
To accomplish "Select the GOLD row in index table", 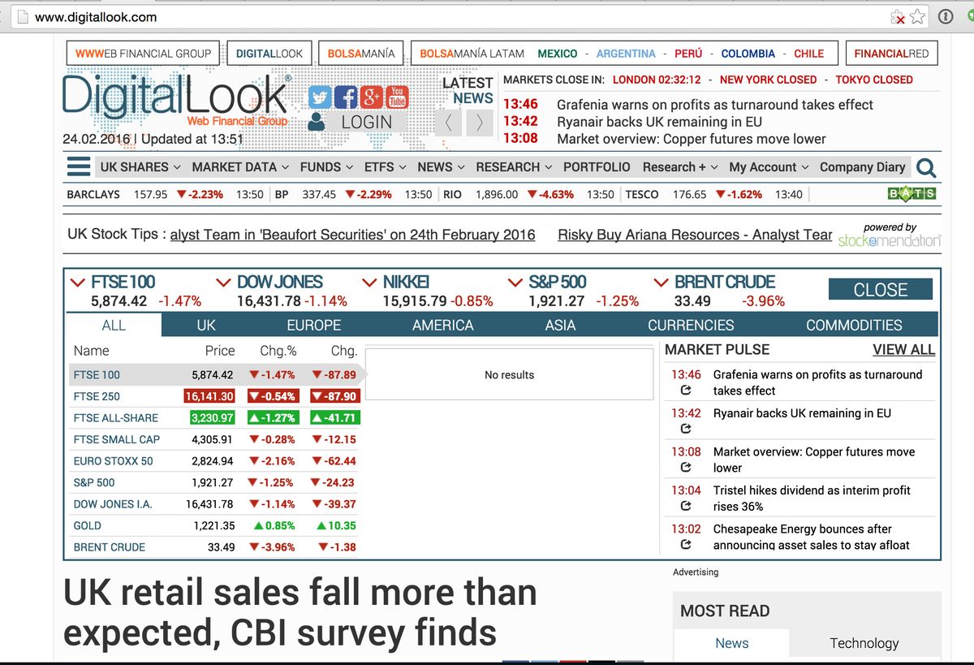I will click(215, 525).
